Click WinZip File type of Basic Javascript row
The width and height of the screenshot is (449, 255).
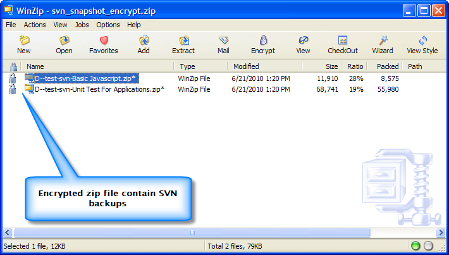[194, 78]
